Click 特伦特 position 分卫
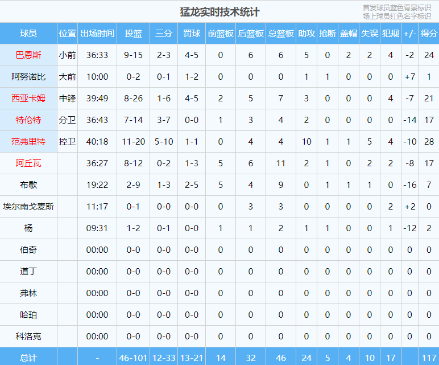The width and height of the screenshot is (439, 365). pyautogui.click(x=67, y=120)
